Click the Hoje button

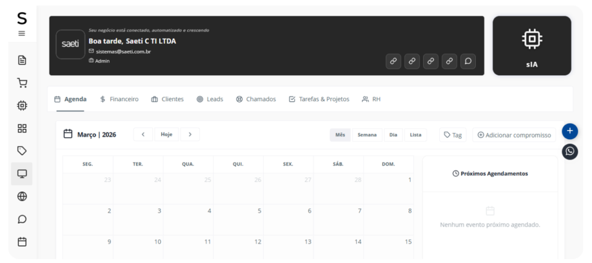(x=166, y=135)
